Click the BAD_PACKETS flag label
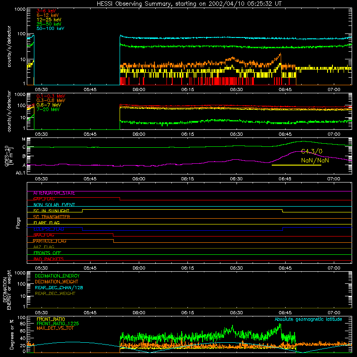The image size is (357, 357). [x=49, y=259]
